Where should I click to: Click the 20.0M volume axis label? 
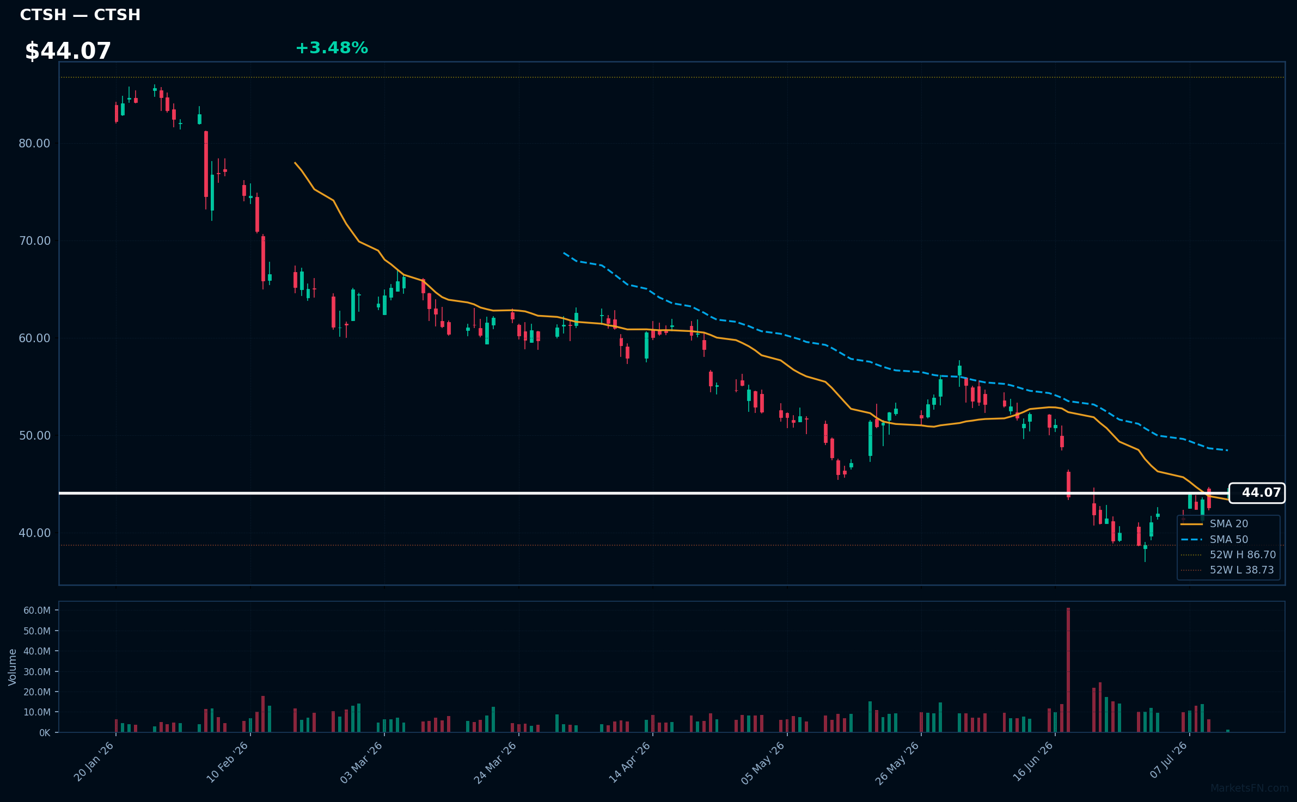pos(37,692)
